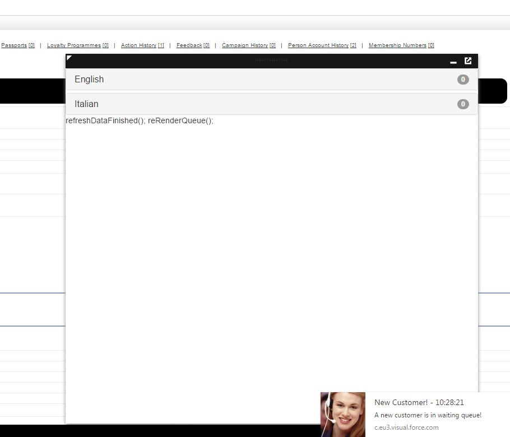Click the zero count badge beside Italian
Viewport: 510px width, 437px height.
point(463,104)
